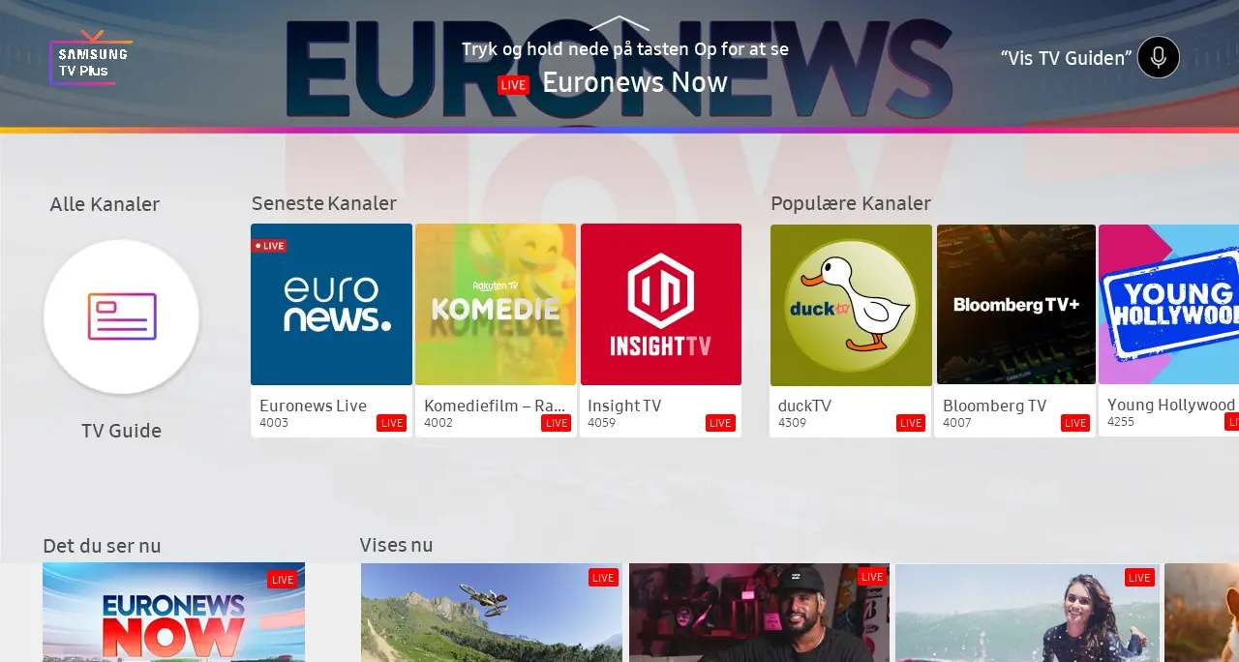Click the Populære Kanaler heading

click(851, 203)
